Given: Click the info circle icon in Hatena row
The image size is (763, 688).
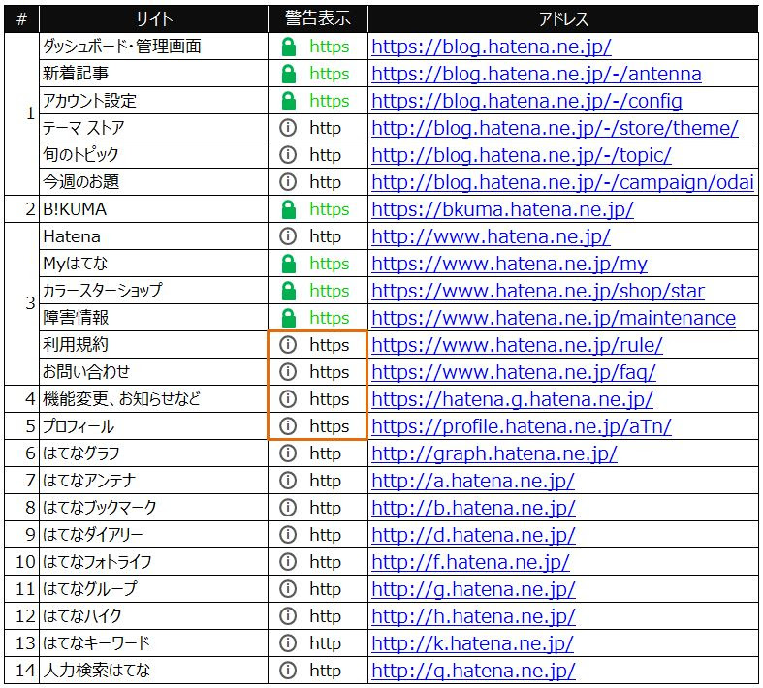Looking at the screenshot, I should [288, 236].
